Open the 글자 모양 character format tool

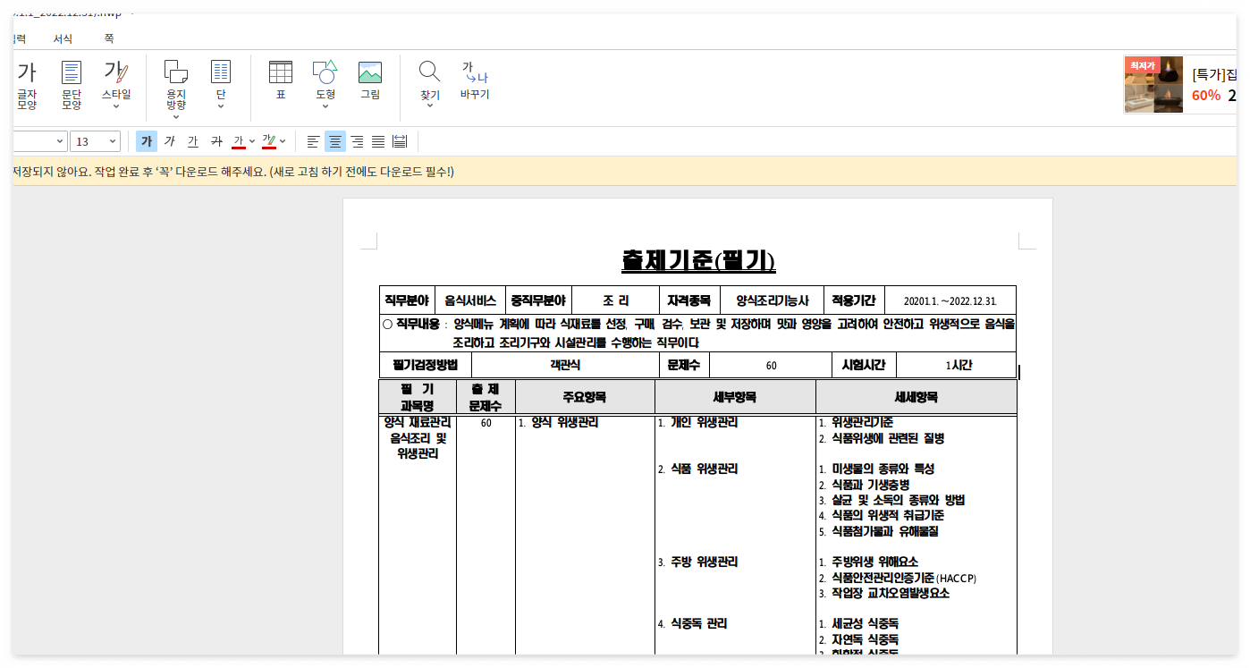pyautogui.click(x=27, y=85)
